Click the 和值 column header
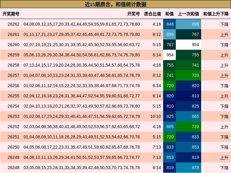Screen dimensions: 231x173 tap(169, 14)
